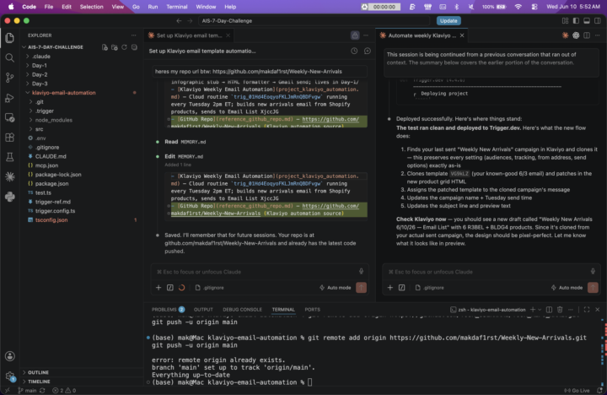Image resolution: width=607 pixels, height=395 pixels.
Task: Expand the Day-1 folder
Action: click(x=39, y=66)
